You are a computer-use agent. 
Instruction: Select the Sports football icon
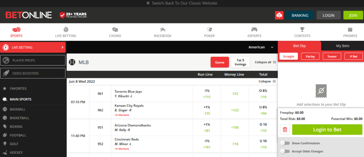click(x=16, y=30)
